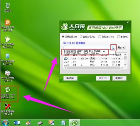The width and height of the screenshot is (140, 126).
Task: Click the Cancel (C) button
Action: [x=119, y=78]
